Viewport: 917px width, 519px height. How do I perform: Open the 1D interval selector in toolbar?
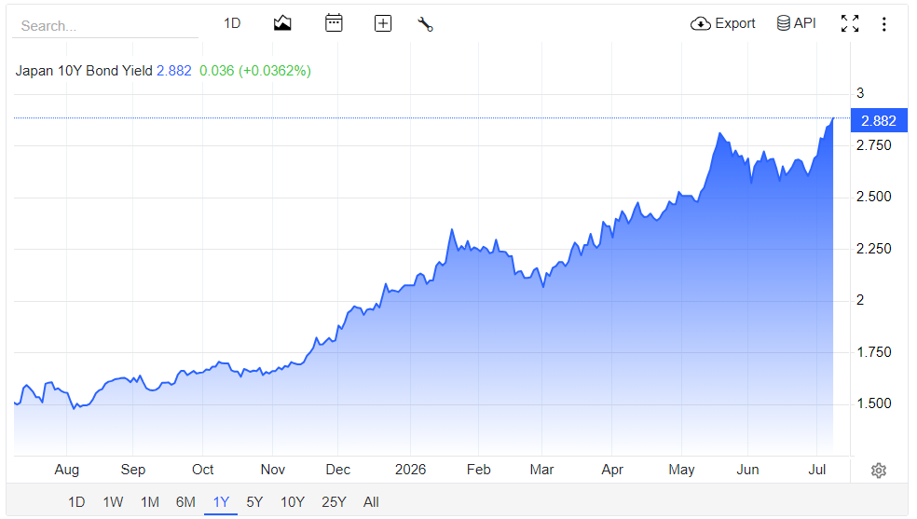point(232,23)
